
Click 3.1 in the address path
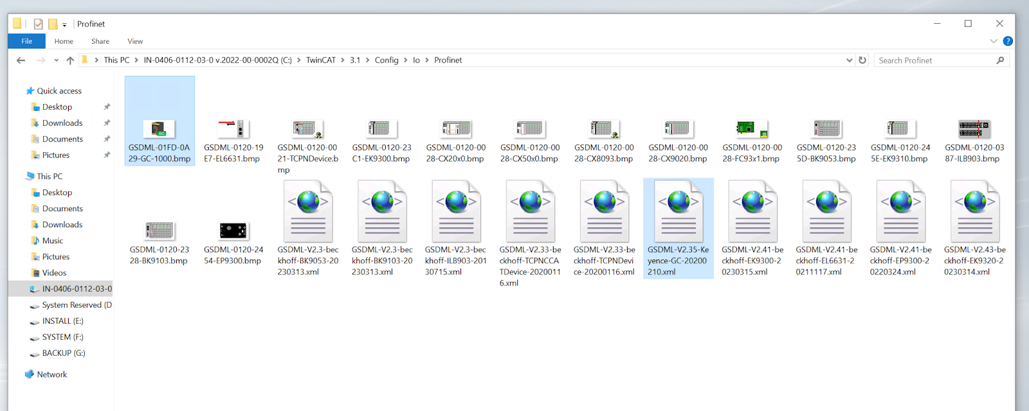click(355, 60)
